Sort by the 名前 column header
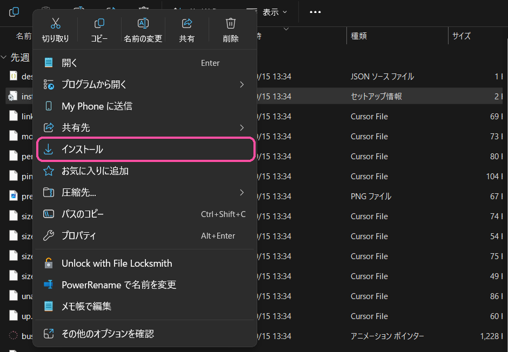The width and height of the screenshot is (508, 352). (x=24, y=36)
